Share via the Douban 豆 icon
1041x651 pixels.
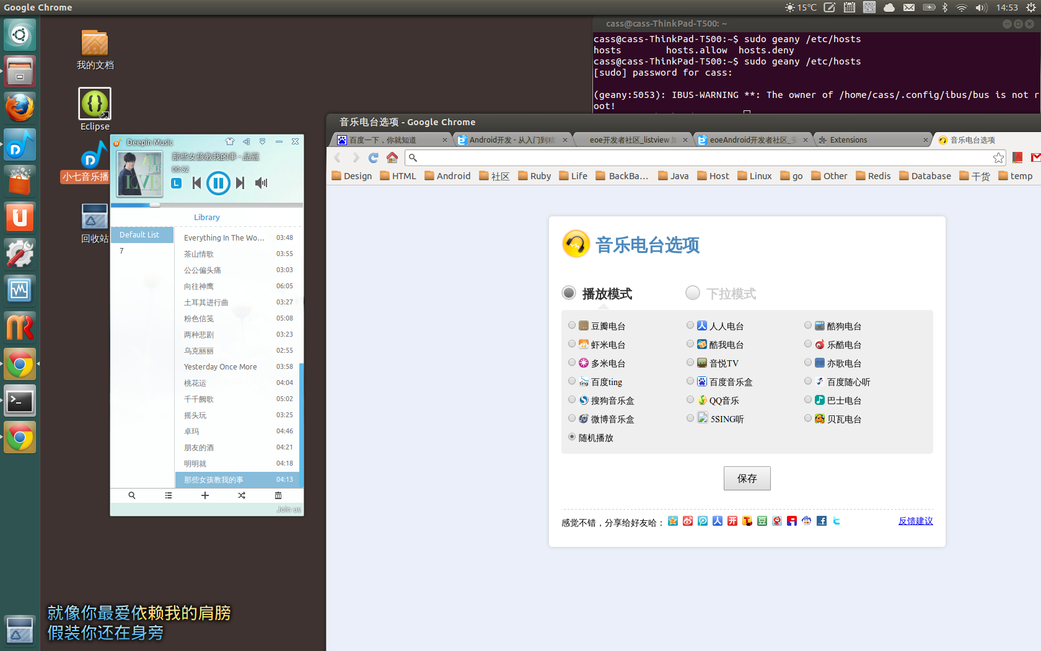[x=762, y=521]
